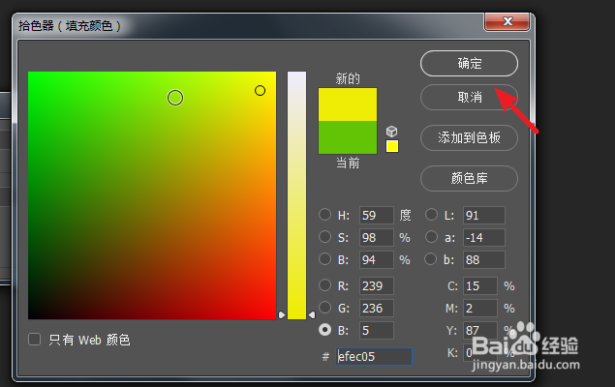Confirm with the 确定 button

click(469, 64)
